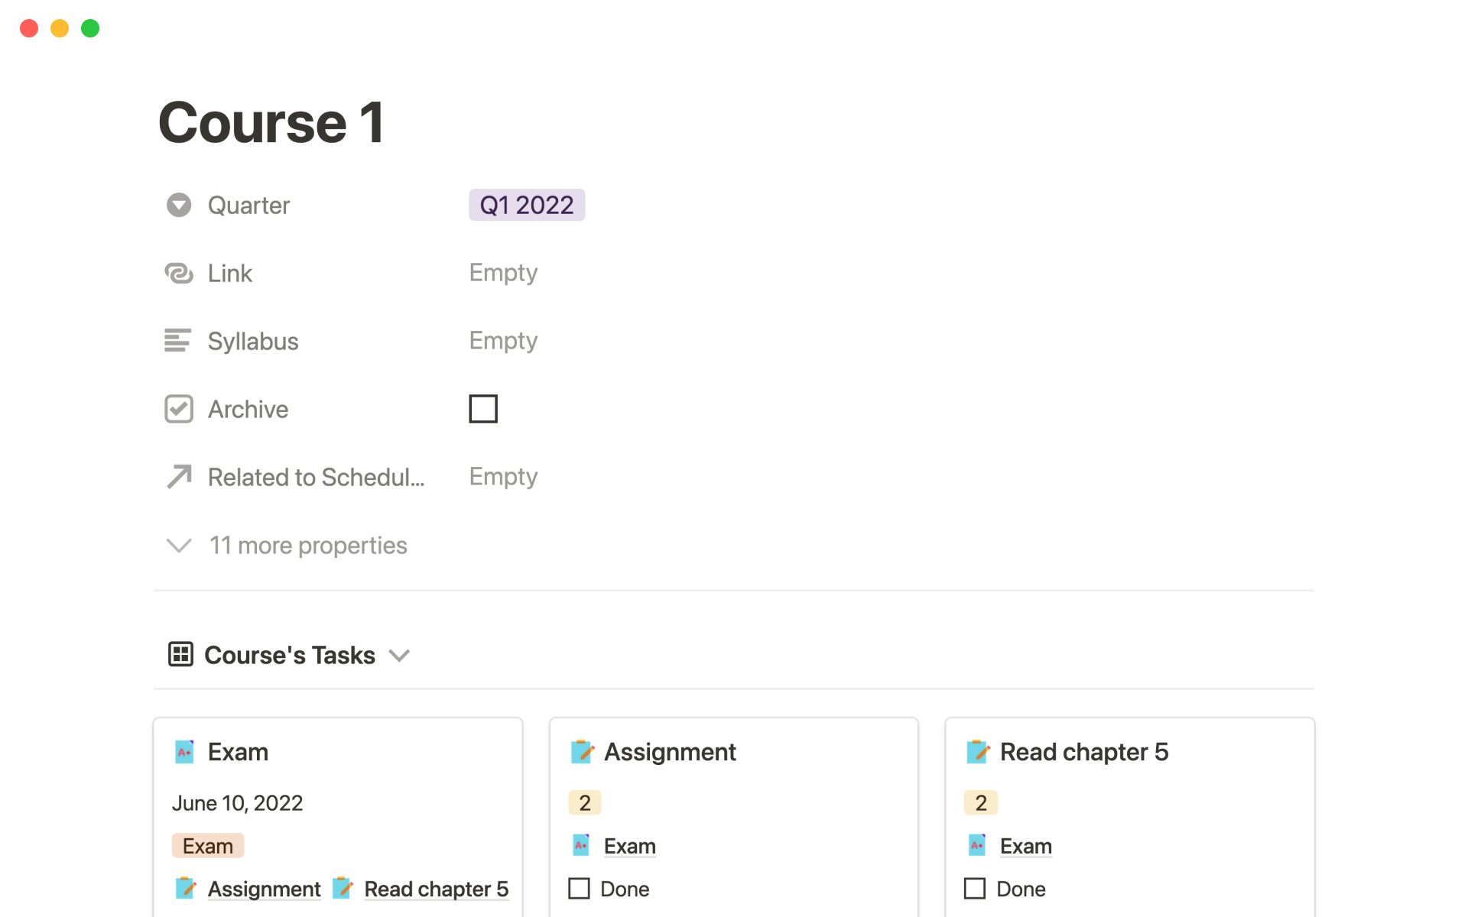The height and width of the screenshot is (917, 1468).
Task: Click the Read chapter 5 card icon
Action: 978,752
